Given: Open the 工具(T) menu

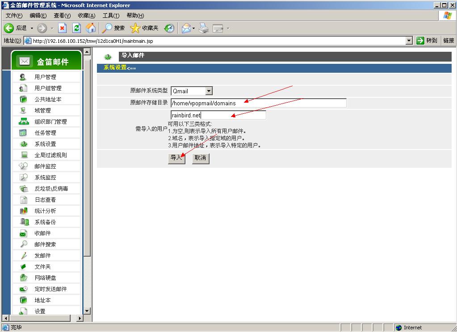Looking at the screenshot, I should pos(111,16).
